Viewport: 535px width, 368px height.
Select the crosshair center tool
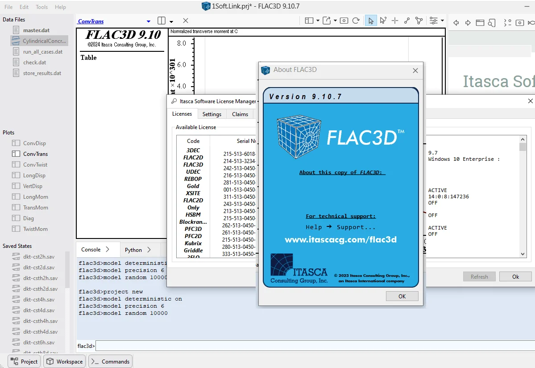(x=395, y=21)
